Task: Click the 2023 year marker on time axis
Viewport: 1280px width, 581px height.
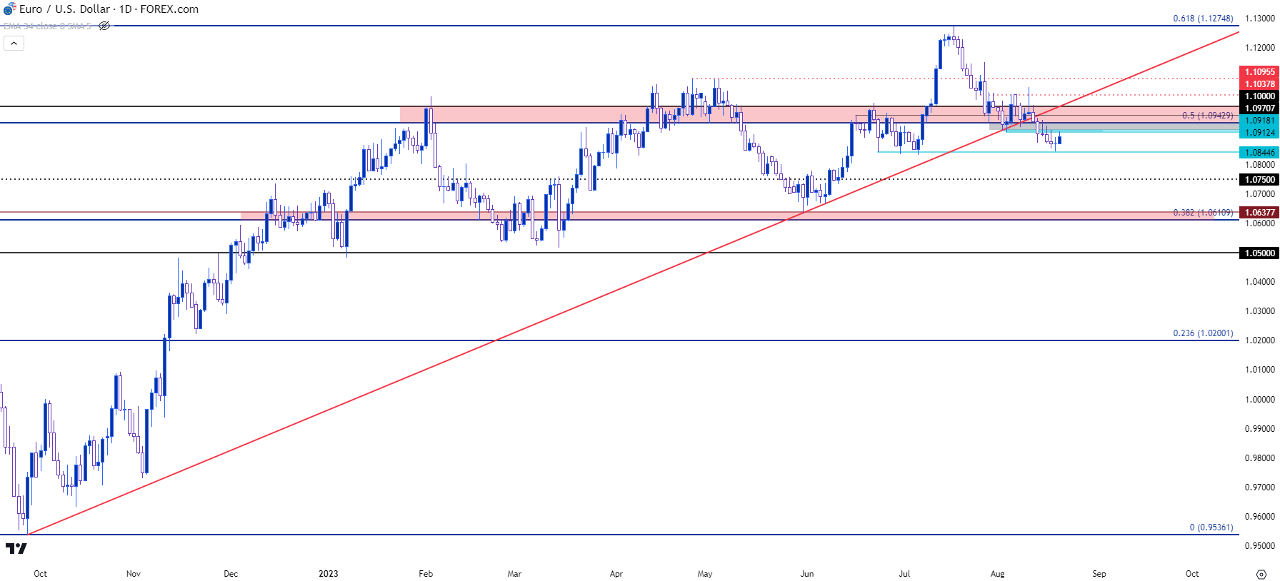Action: point(329,574)
